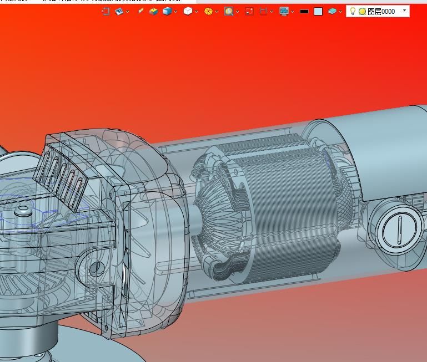Viewport: 427px width, 362px height.
Task: Click the yellow circle layer status icon
Action: (x=362, y=12)
